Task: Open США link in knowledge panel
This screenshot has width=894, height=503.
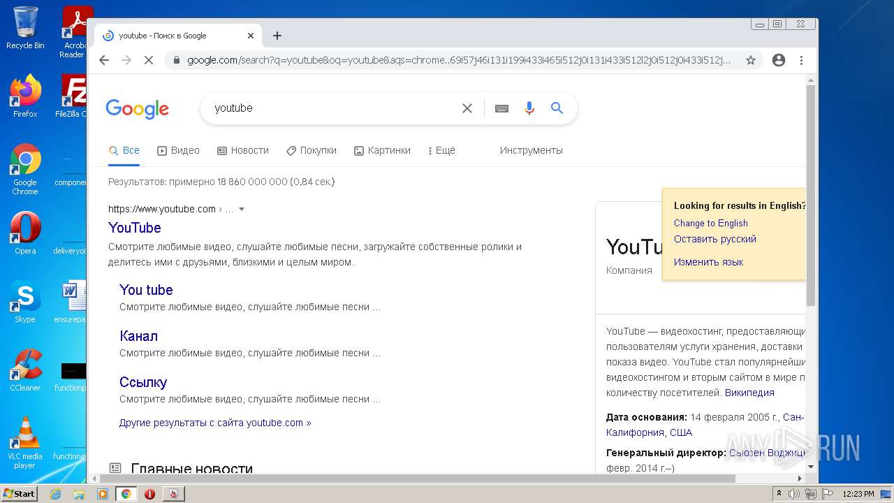Action: pyautogui.click(x=681, y=432)
